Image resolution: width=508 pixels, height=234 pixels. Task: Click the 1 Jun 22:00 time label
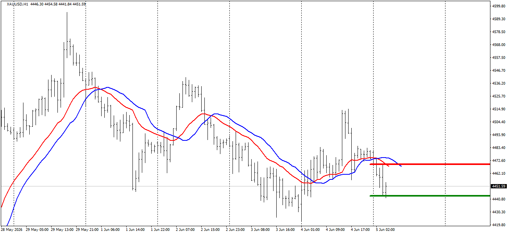click(160, 230)
